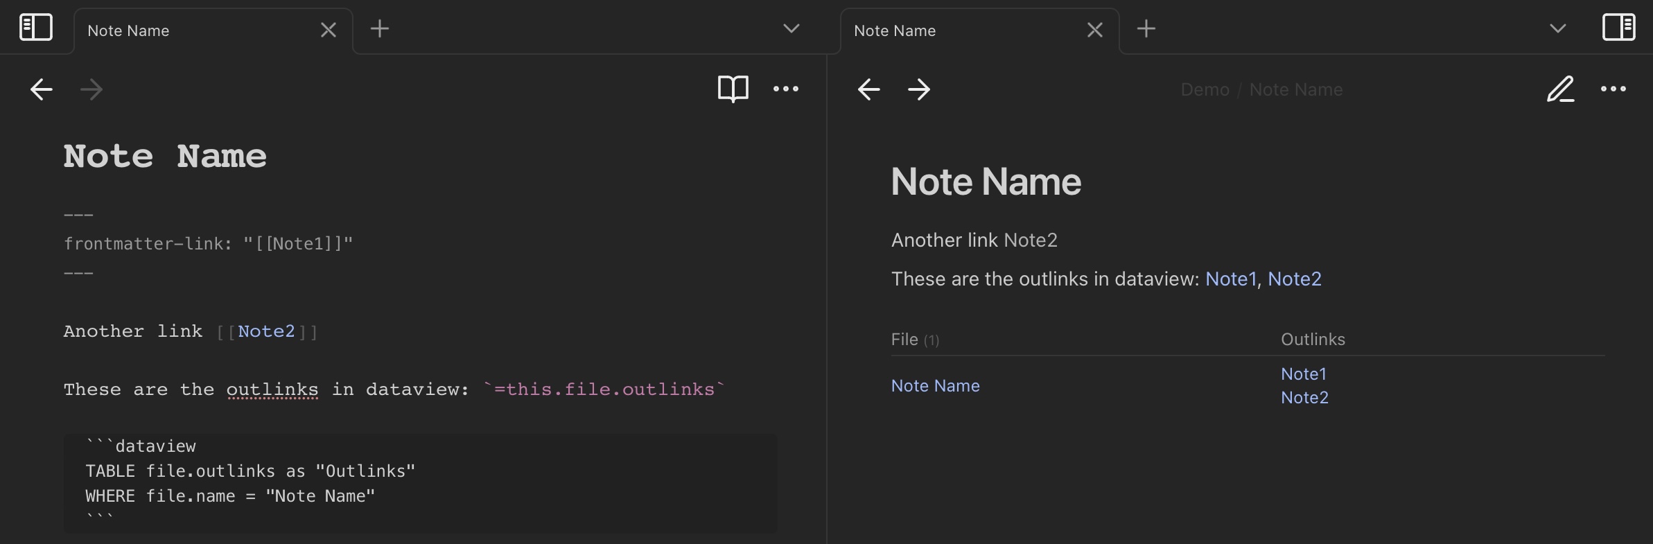
Task: Open right pane more options menu
Action: click(1613, 89)
